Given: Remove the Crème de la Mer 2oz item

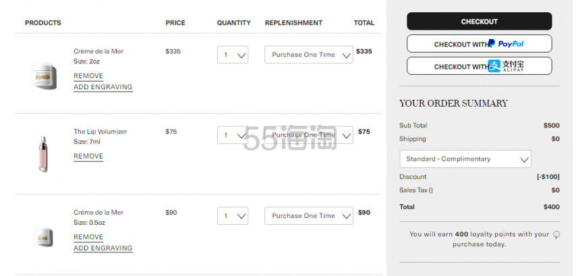Looking at the screenshot, I should tap(88, 76).
